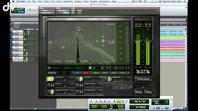This screenshot has height=111, width=198.
Task: Open sub counter 4410808 format arrow
Action: [x=148, y=107]
